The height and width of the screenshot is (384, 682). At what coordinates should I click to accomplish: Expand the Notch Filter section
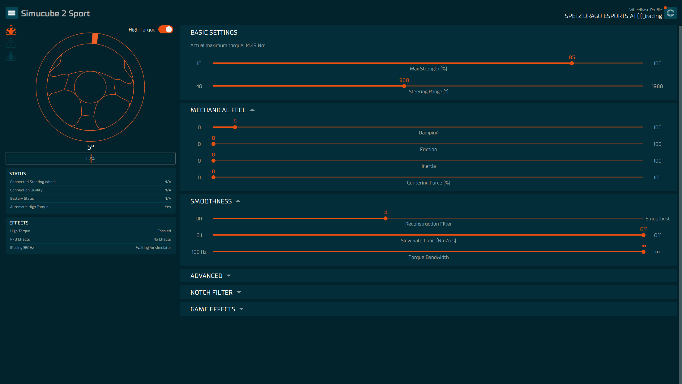[239, 292]
